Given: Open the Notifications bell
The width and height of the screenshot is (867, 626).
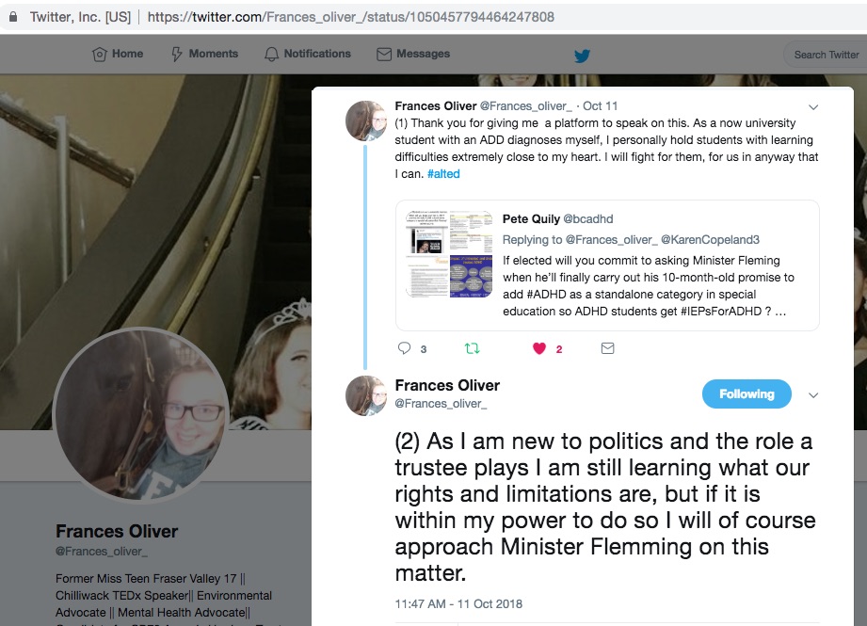Looking at the screenshot, I should [x=308, y=54].
